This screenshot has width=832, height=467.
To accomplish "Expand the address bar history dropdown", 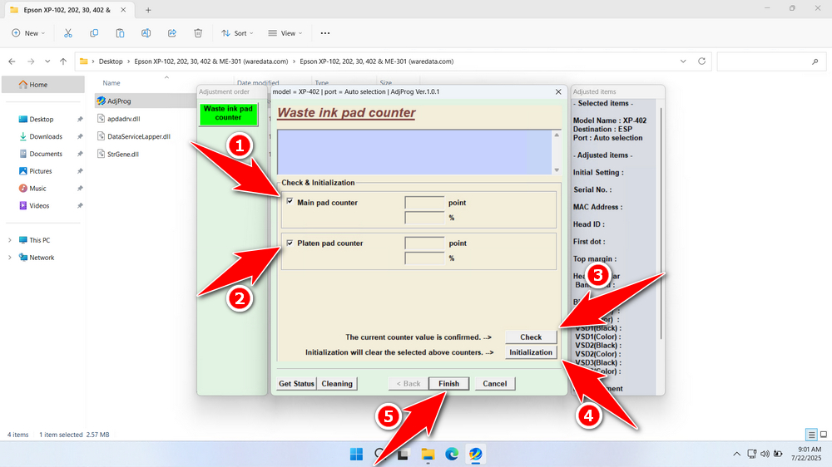I will click(683, 61).
